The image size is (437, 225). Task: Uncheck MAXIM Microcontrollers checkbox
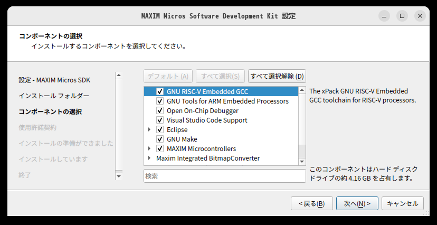click(160, 148)
